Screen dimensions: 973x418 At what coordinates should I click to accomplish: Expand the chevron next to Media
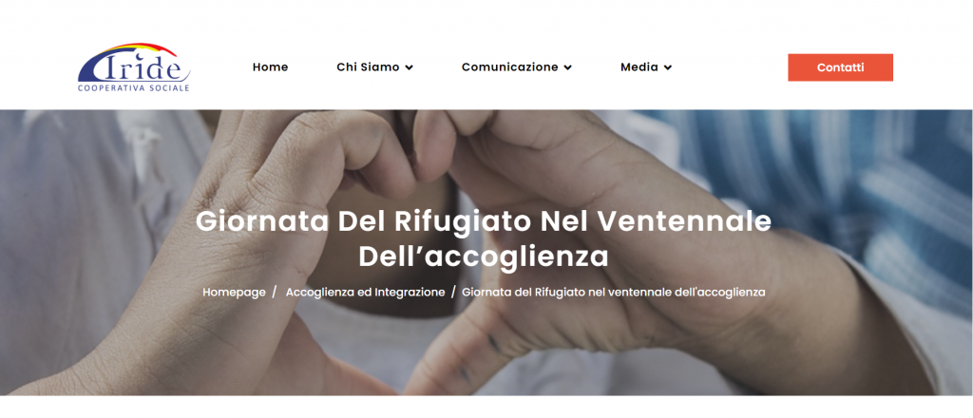[668, 67]
